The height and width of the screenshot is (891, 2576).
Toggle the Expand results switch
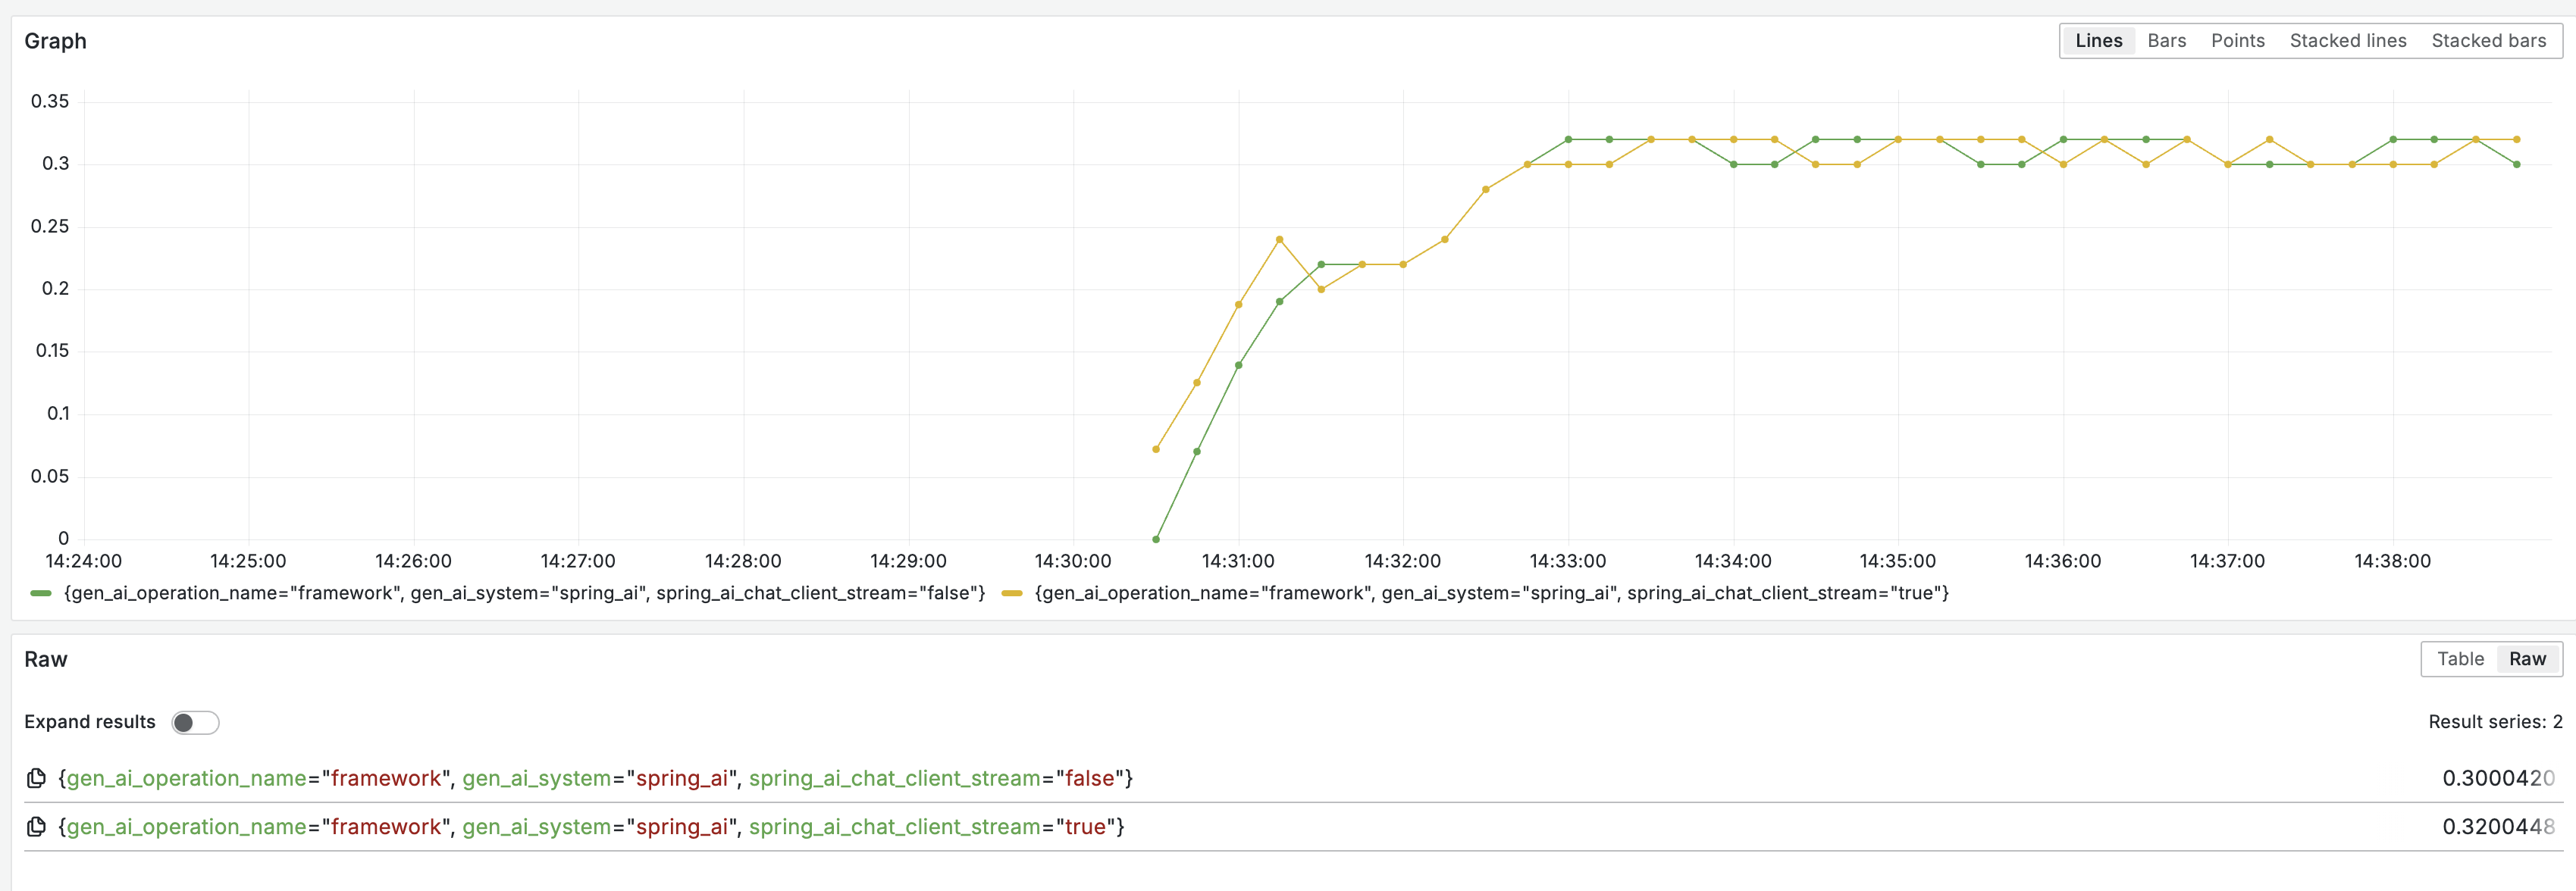[195, 722]
